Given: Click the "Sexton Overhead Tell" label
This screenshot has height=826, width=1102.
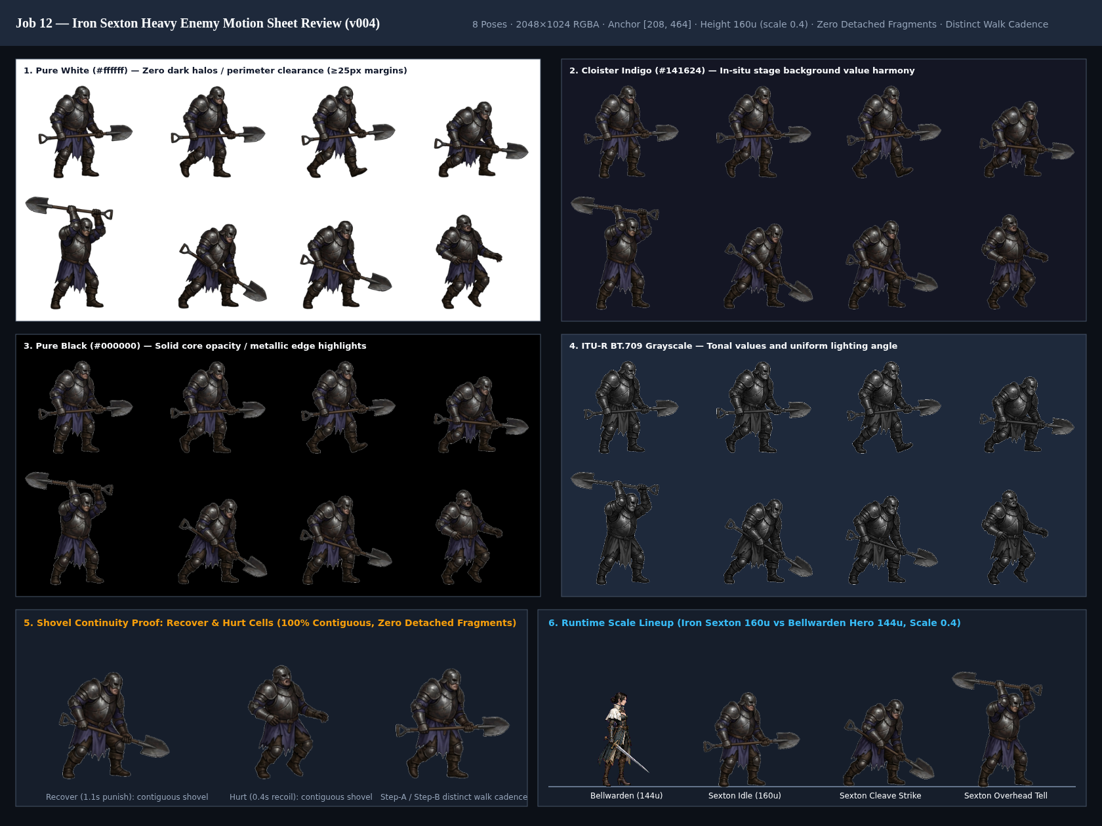Looking at the screenshot, I should coord(1006,796).
